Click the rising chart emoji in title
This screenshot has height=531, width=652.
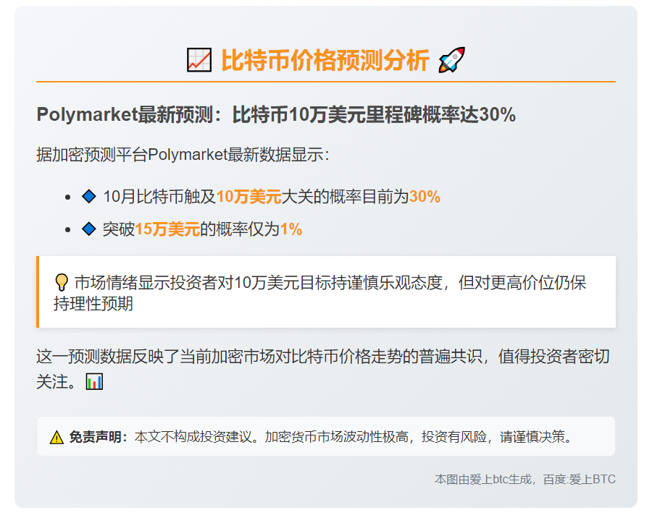click(x=198, y=61)
